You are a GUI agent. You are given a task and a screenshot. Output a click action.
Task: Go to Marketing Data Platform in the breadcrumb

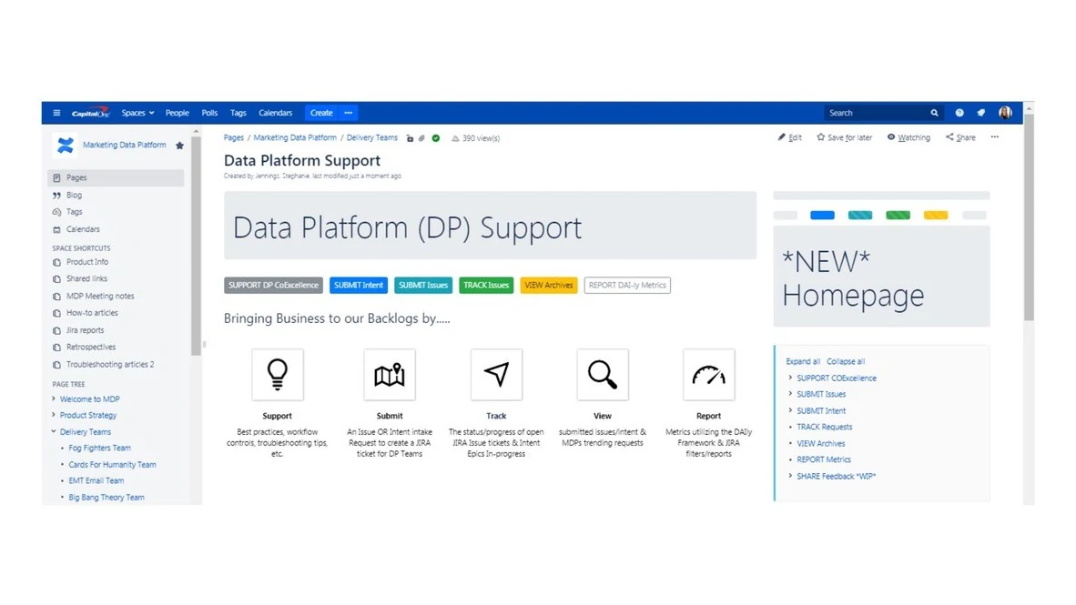[295, 138]
